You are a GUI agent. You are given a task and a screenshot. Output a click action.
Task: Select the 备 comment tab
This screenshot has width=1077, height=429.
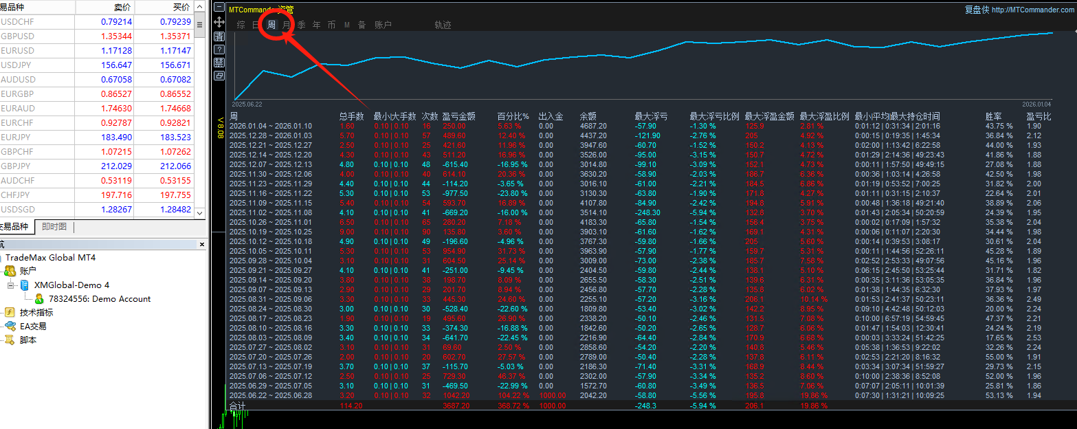362,25
